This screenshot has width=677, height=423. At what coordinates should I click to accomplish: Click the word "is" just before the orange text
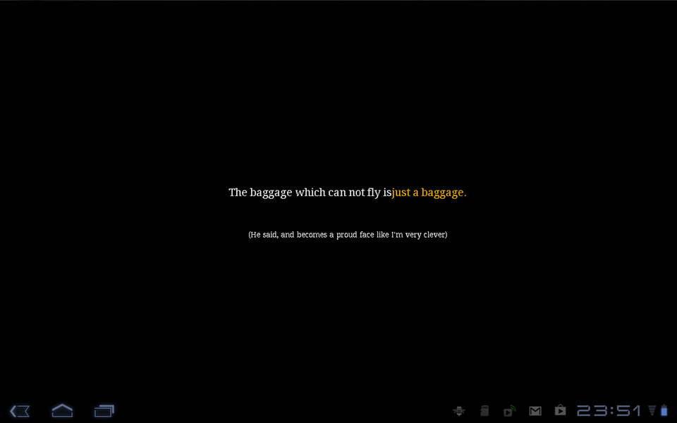coord(387,192)
